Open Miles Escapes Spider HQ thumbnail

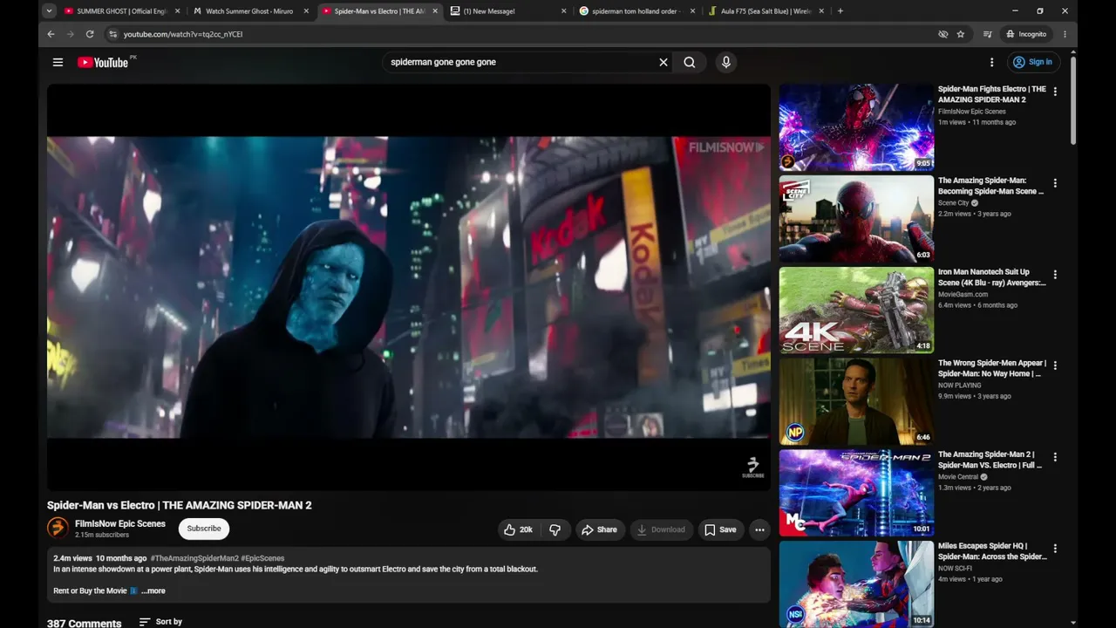[856, 584]
